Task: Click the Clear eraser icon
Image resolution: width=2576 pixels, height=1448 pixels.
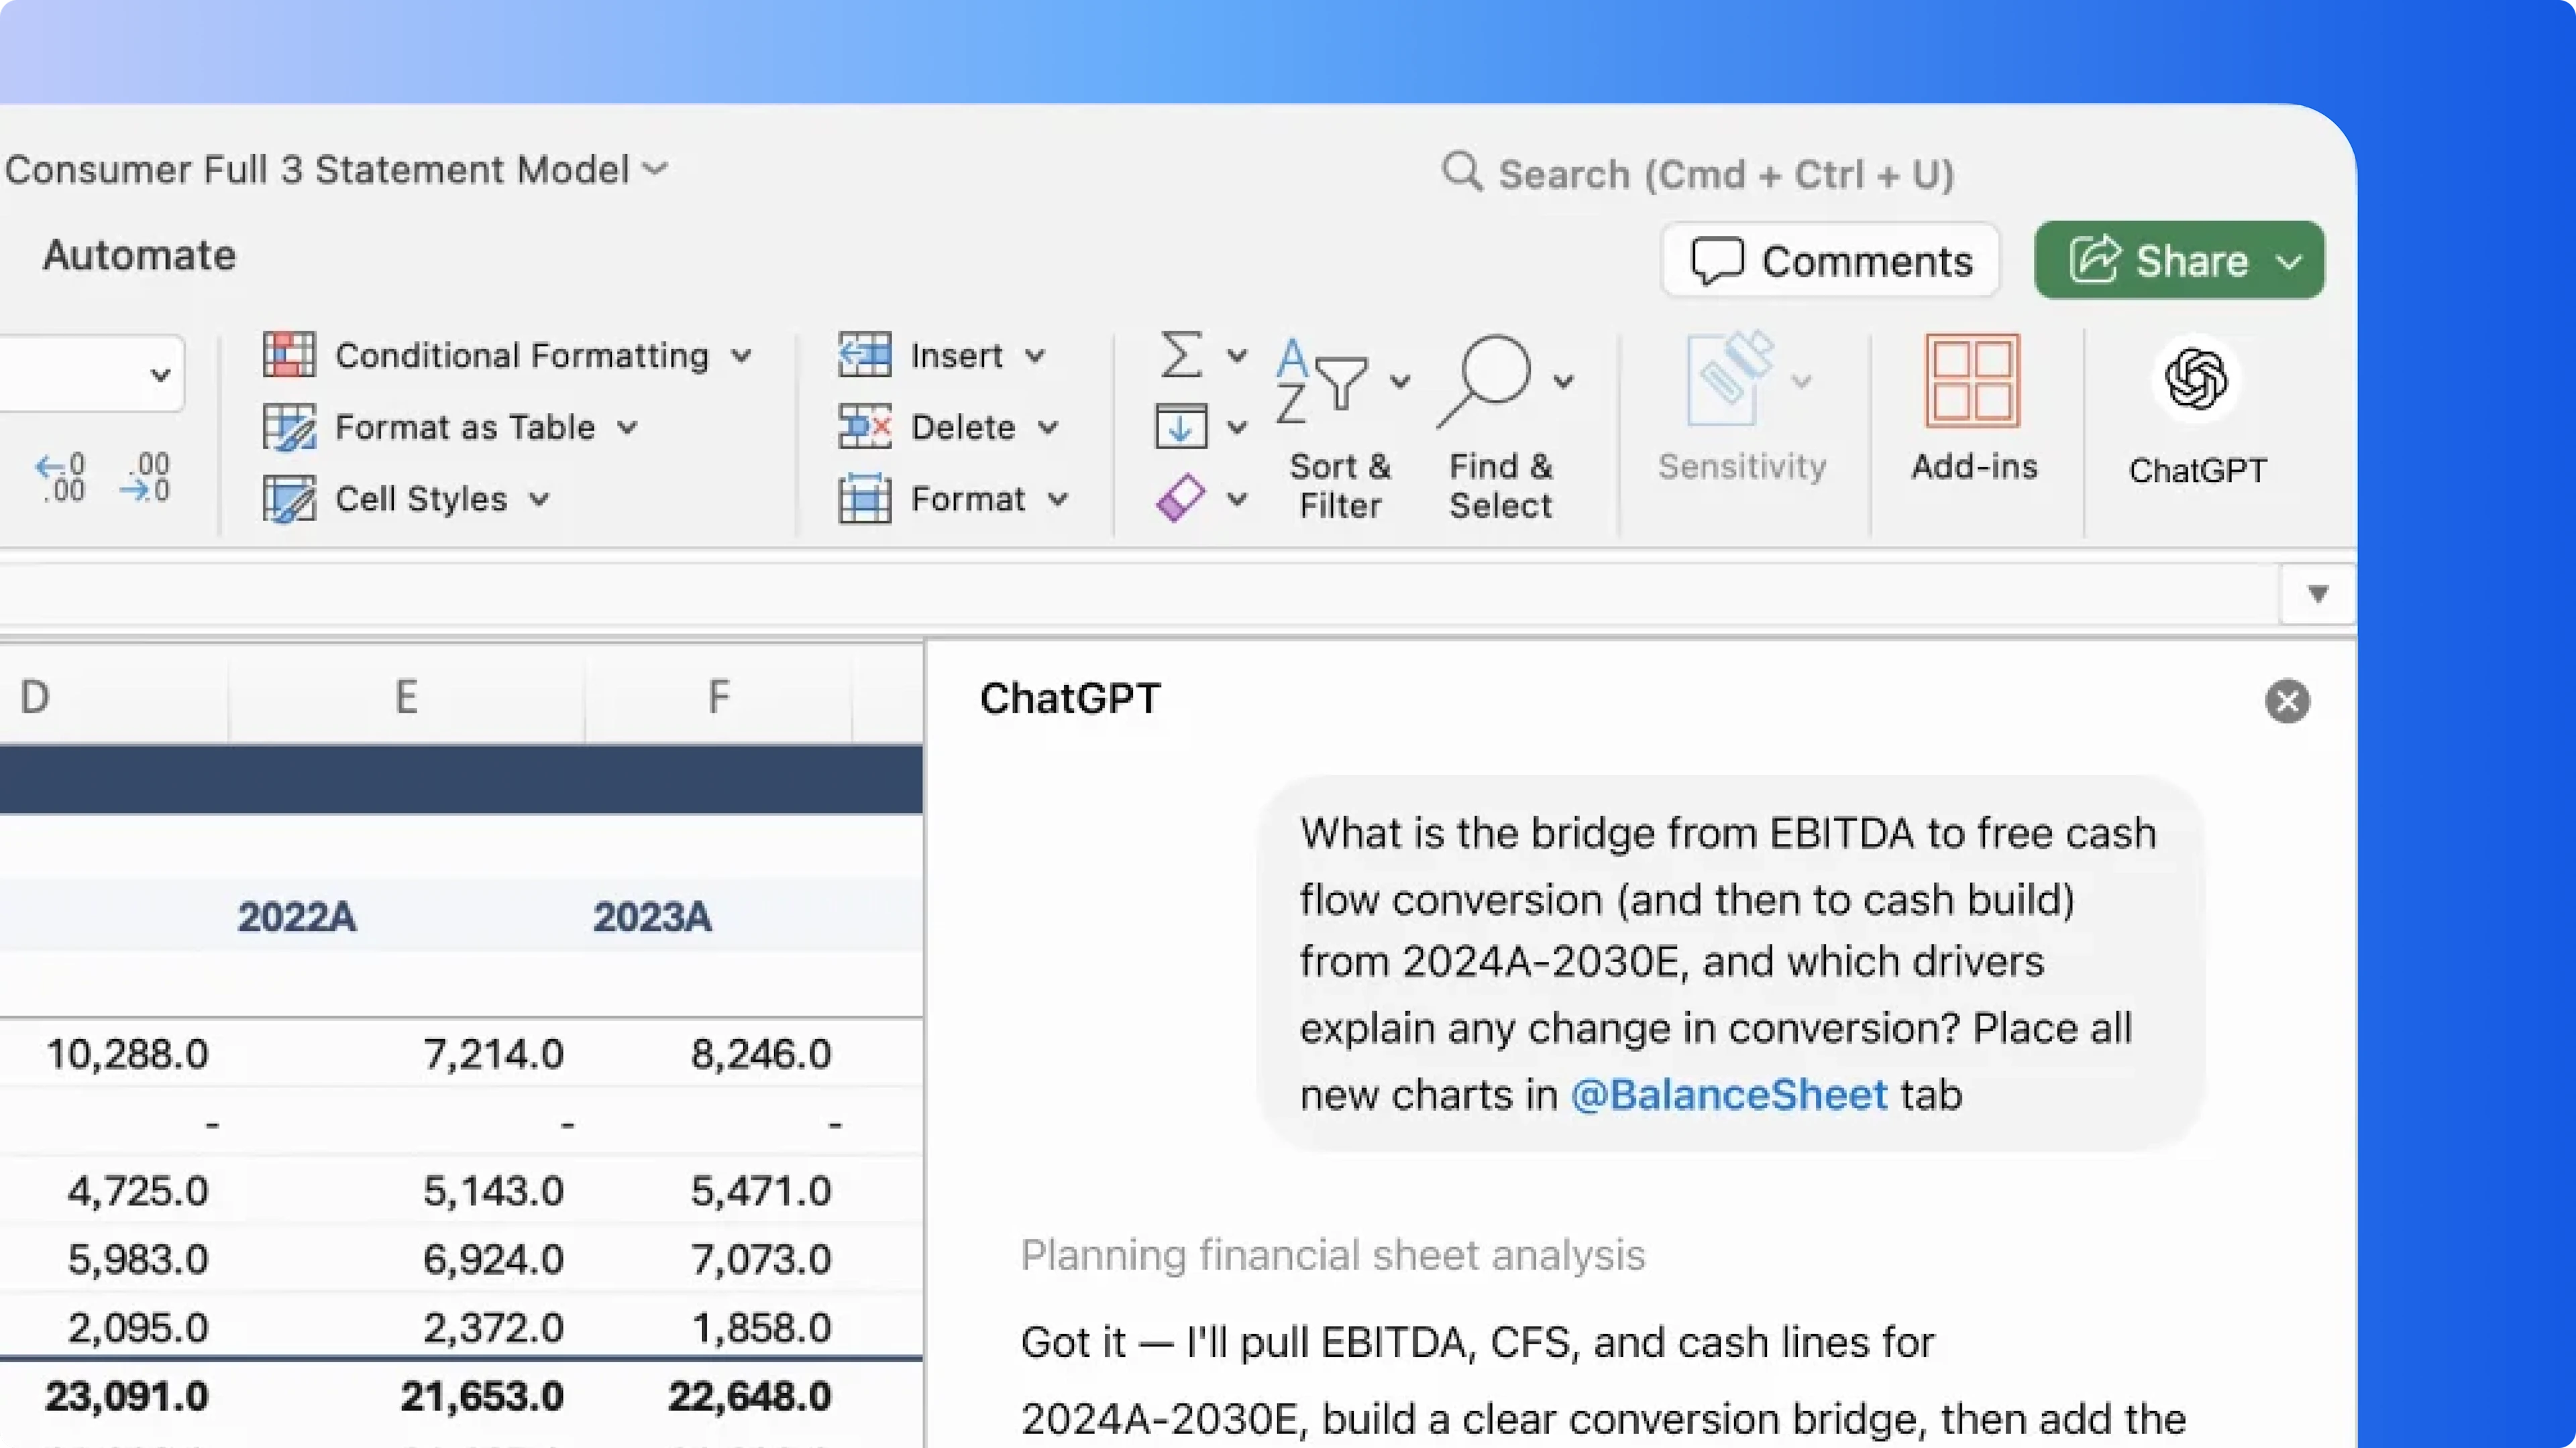Action: point(1181,497)
